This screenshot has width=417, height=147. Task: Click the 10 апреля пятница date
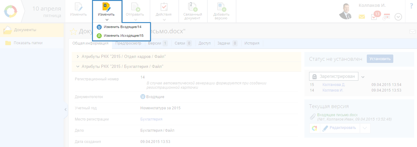pyautogui.click(x=46, y=12)
